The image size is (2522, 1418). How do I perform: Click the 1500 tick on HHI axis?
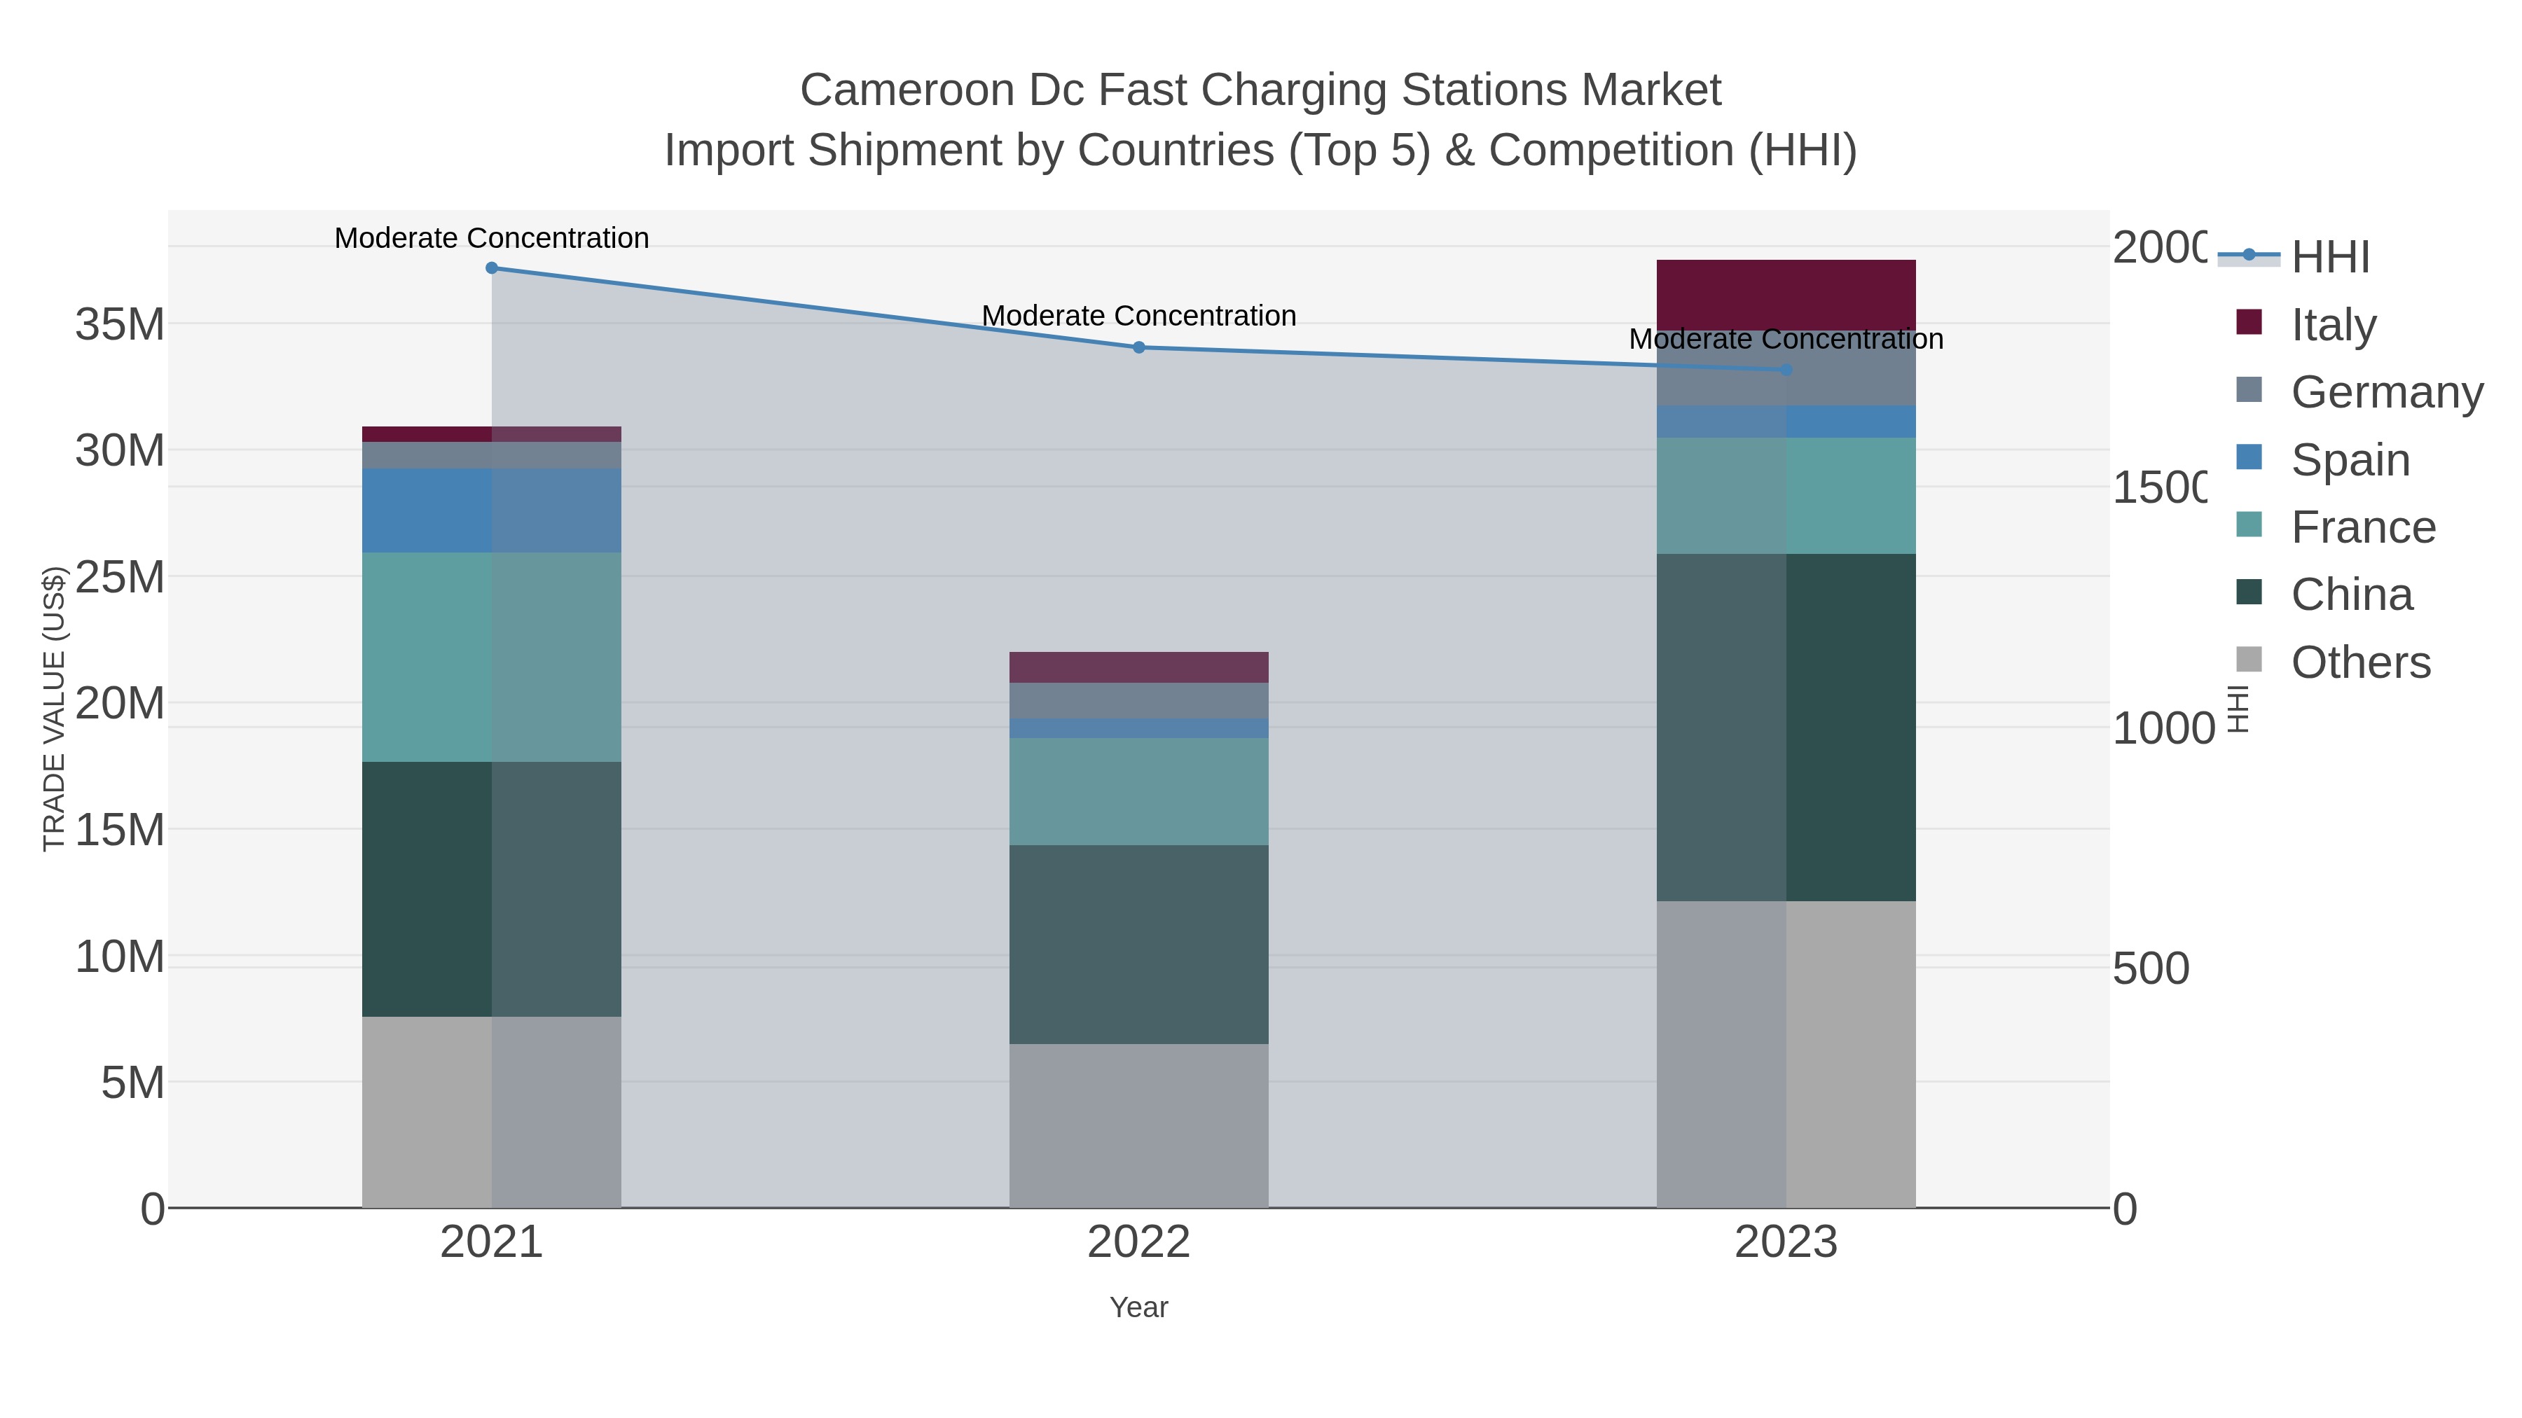pos(2160,488)
